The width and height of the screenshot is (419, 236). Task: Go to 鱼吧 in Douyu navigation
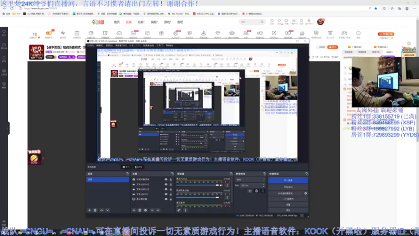tap(180, 22)
